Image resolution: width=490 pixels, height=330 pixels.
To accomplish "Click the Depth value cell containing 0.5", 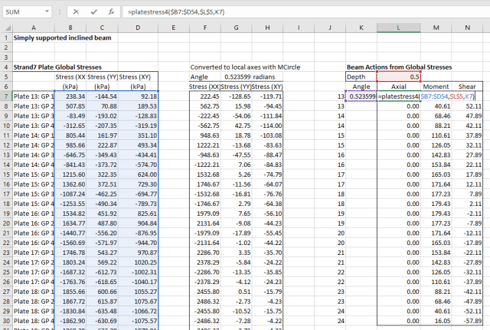I will pos(398,77).
